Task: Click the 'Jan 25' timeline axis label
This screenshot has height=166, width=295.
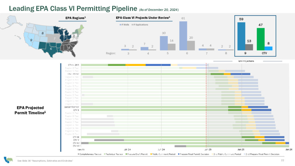Action: [208, 149]
